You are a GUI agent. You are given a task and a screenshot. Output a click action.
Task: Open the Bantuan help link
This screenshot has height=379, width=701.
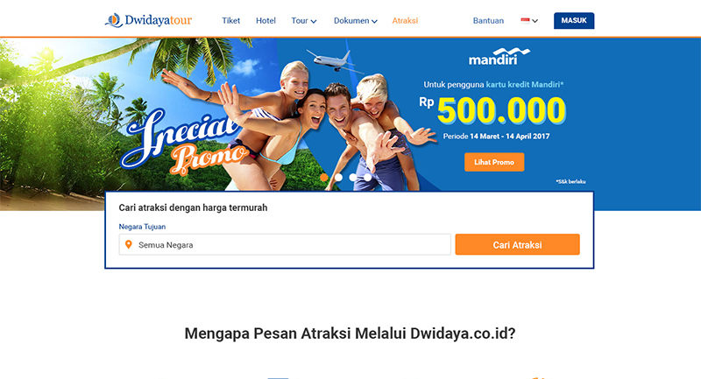coord(488,20)
